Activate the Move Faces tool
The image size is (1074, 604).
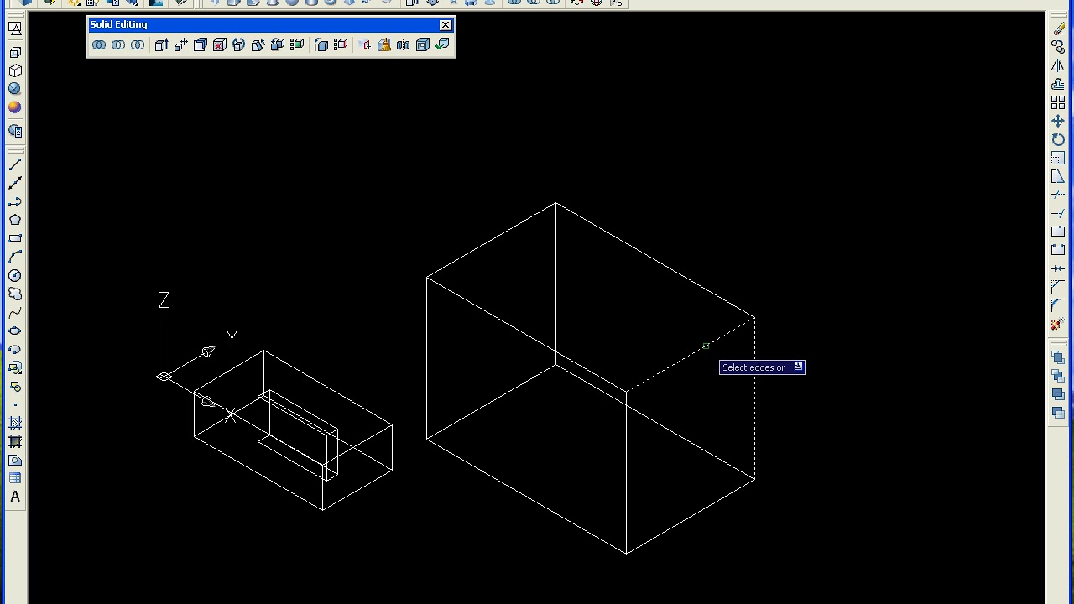[181, 45]
